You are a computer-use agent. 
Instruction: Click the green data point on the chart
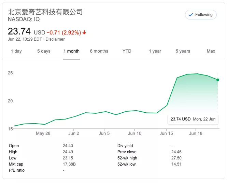[218, 80]
